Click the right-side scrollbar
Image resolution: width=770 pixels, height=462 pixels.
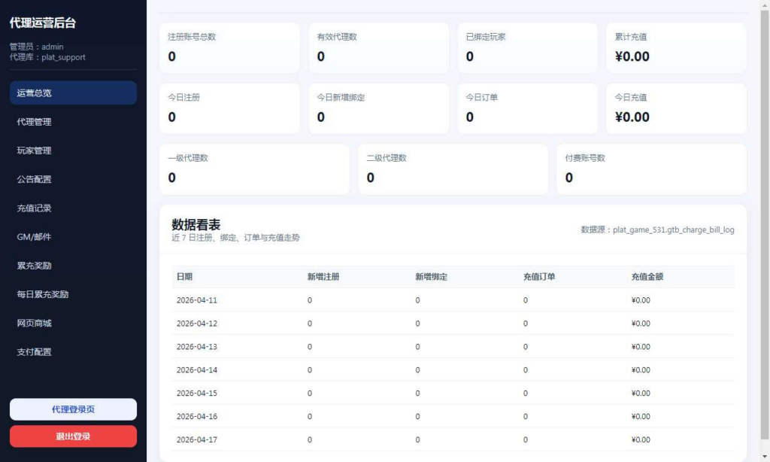(x=765, y=226)
